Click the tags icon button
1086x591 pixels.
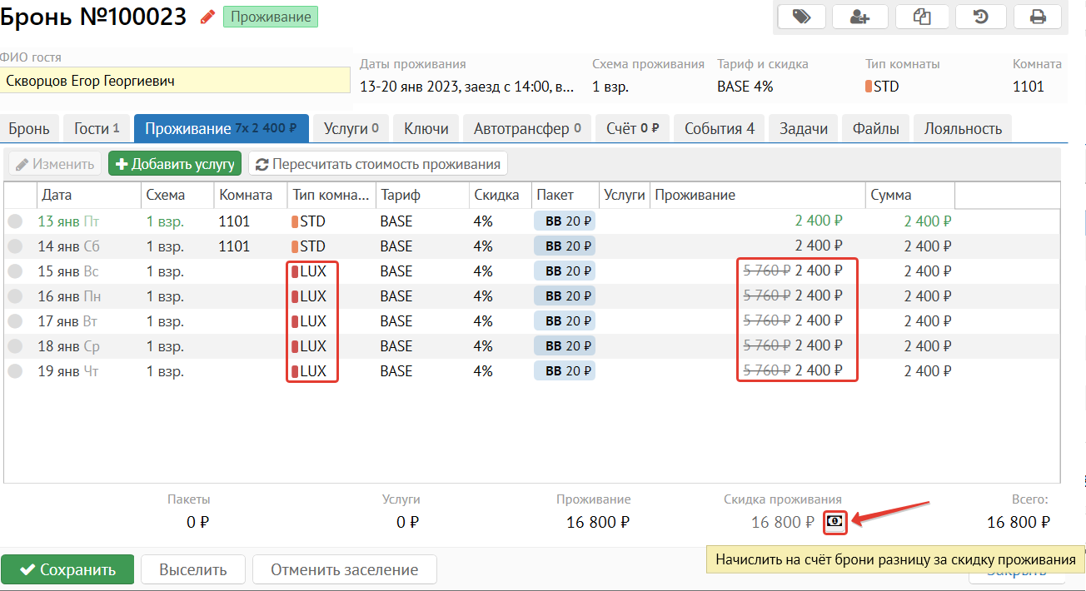coord(801,17)
